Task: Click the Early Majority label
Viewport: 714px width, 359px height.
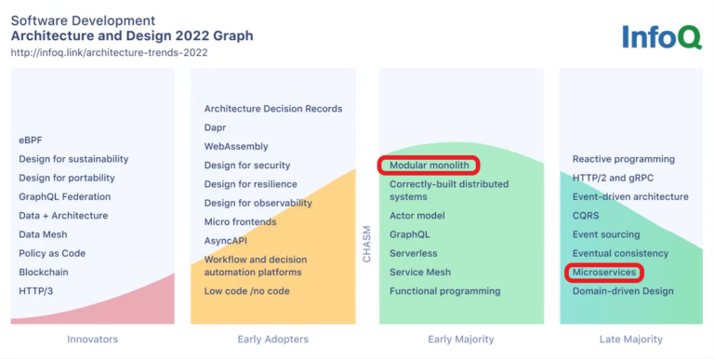Action: [461, 339]
